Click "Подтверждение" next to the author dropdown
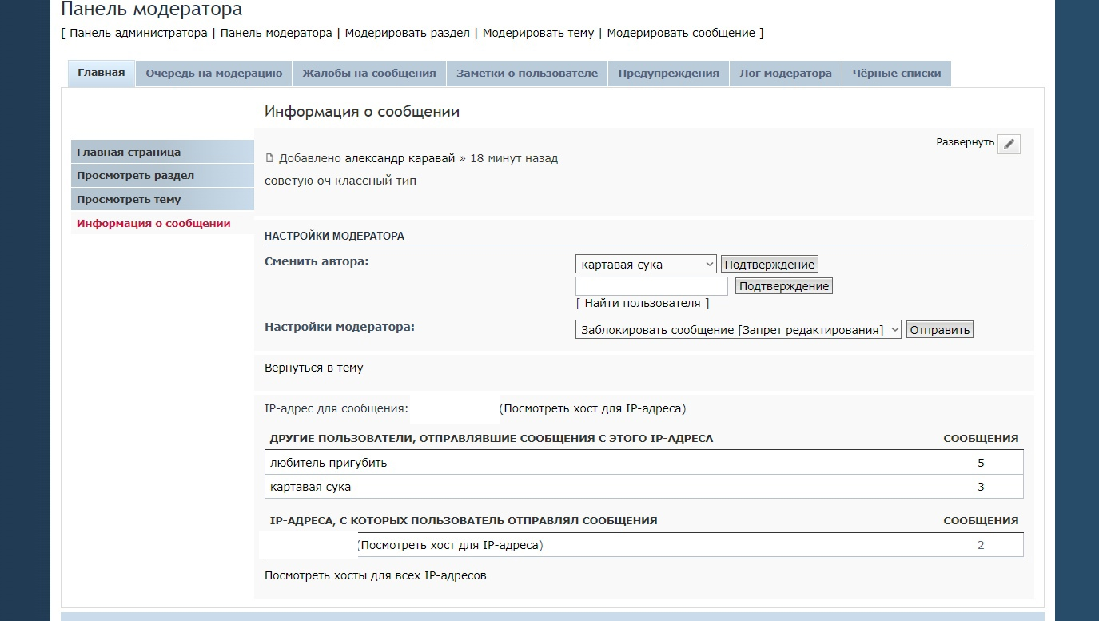This screenshot has height=621, width=1099. pos(769,265)
